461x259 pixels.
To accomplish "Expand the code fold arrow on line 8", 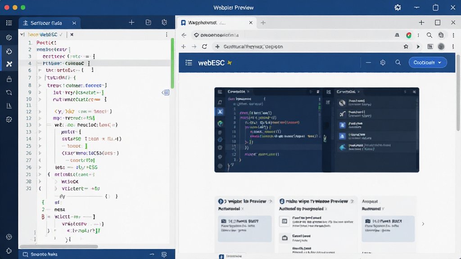I will [40, 85].
